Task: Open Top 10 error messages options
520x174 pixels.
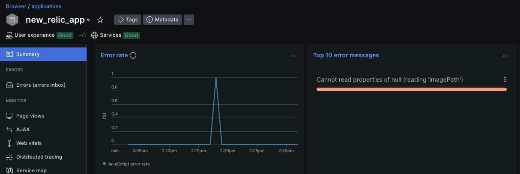Action: (x=505, y=56)
